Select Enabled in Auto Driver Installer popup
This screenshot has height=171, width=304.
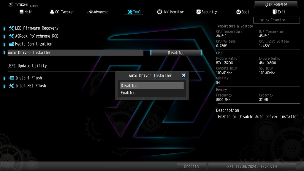click(152, 93)
